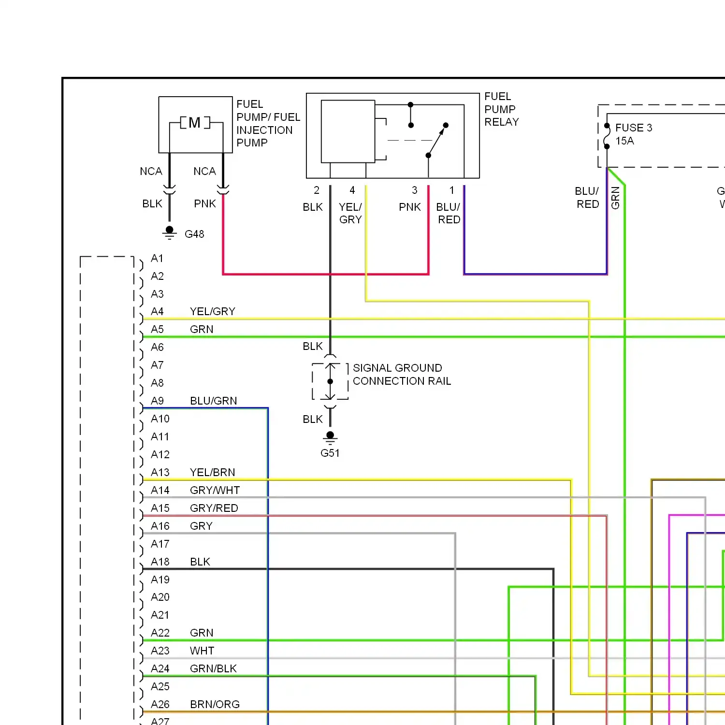Click the YEL/GRY wire label at pin A4
Screen dimensions: 725x725
pos(213,311)
